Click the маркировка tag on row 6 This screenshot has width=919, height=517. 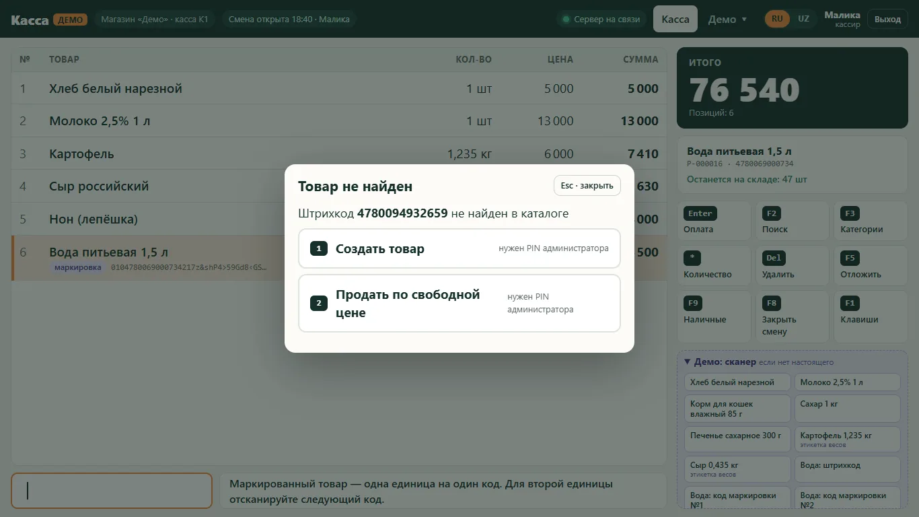(78, 267)
